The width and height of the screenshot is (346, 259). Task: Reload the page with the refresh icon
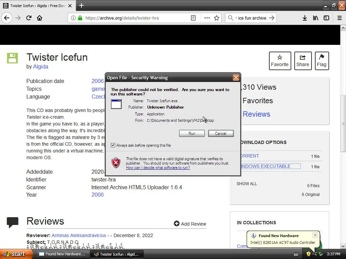pyautogui.click(x=29, y=18)
